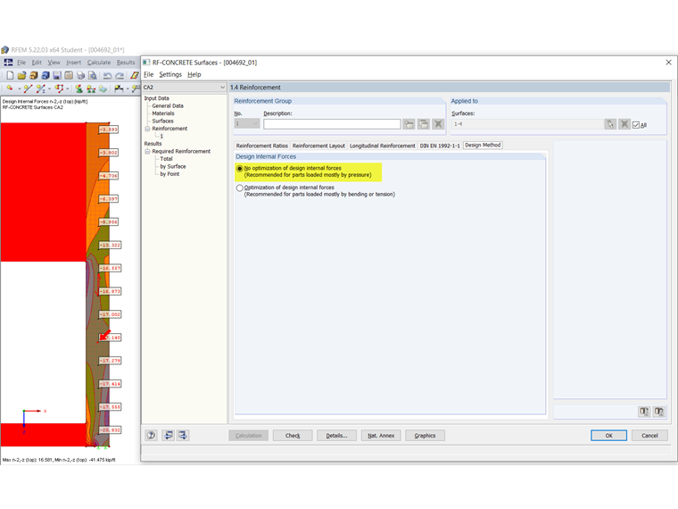Open New Surface tool dropdown arrow
The image size is (678, 509).
tap(68, 88)
